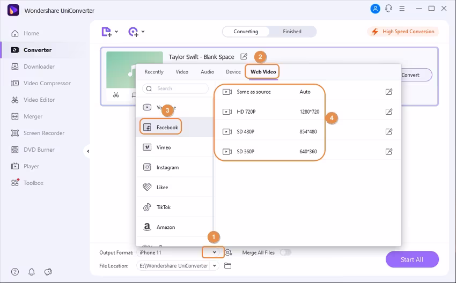
Task: Select Likee in the platform list
Action: pyautogui.click(x=174, y=188)
